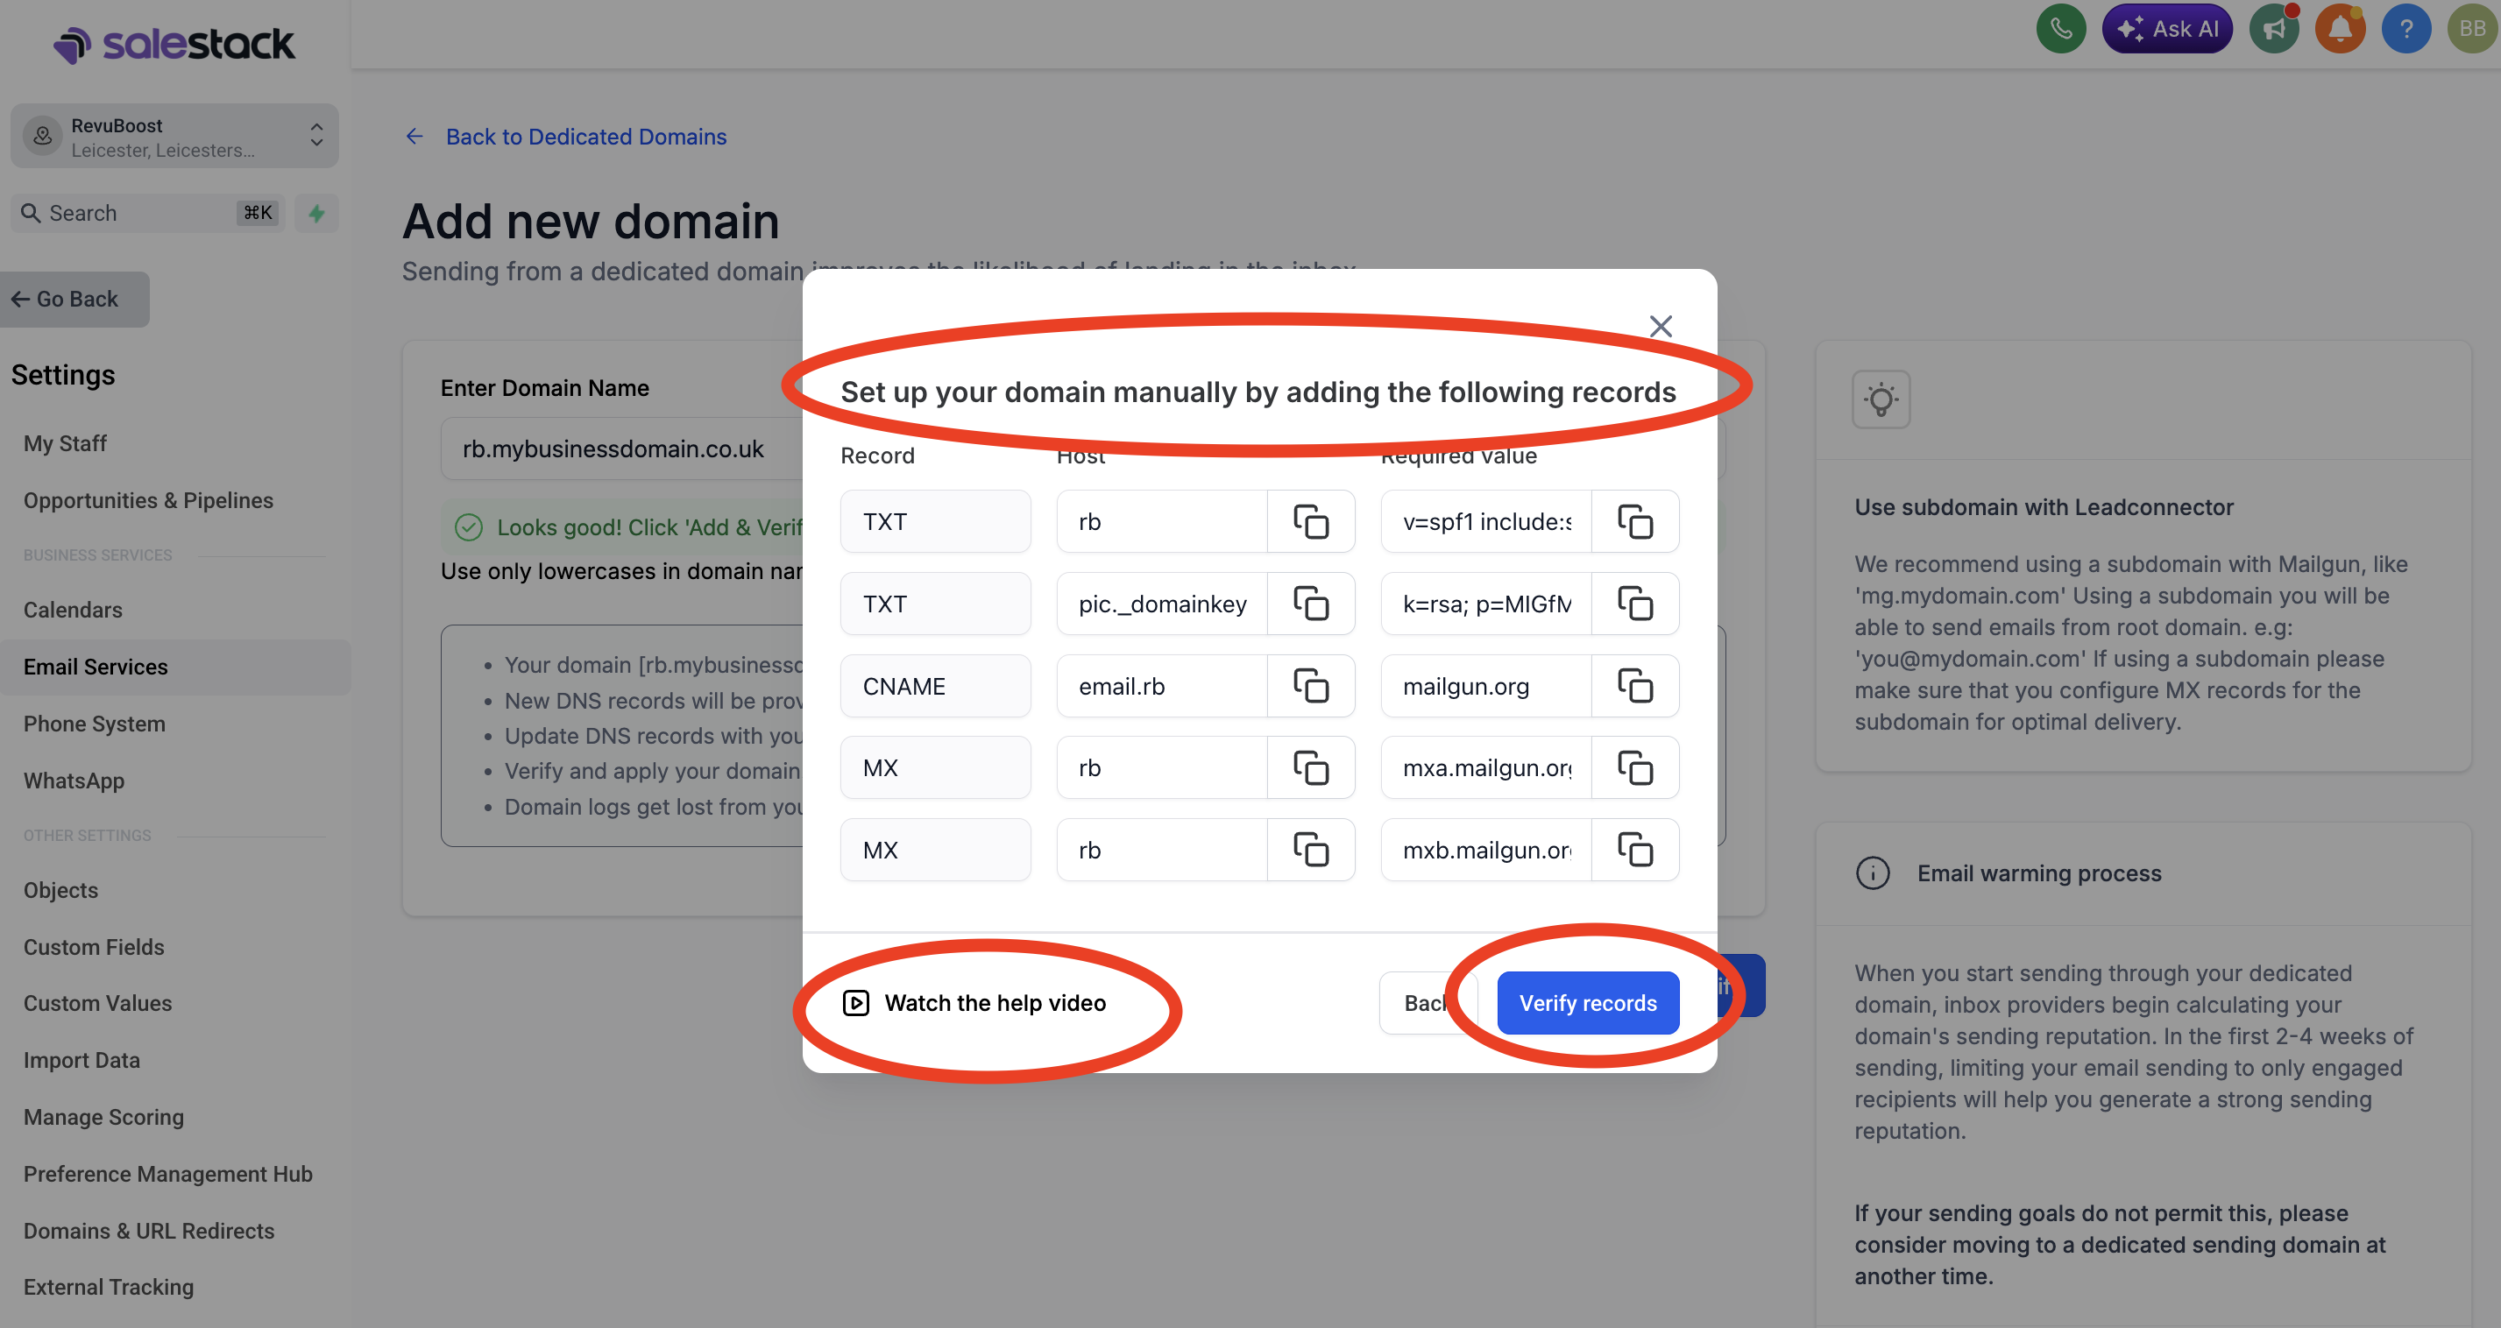The width and height of the screenshot is (2501, 1328).
Task: Open My Staff settings
Action: pos(65,443)
